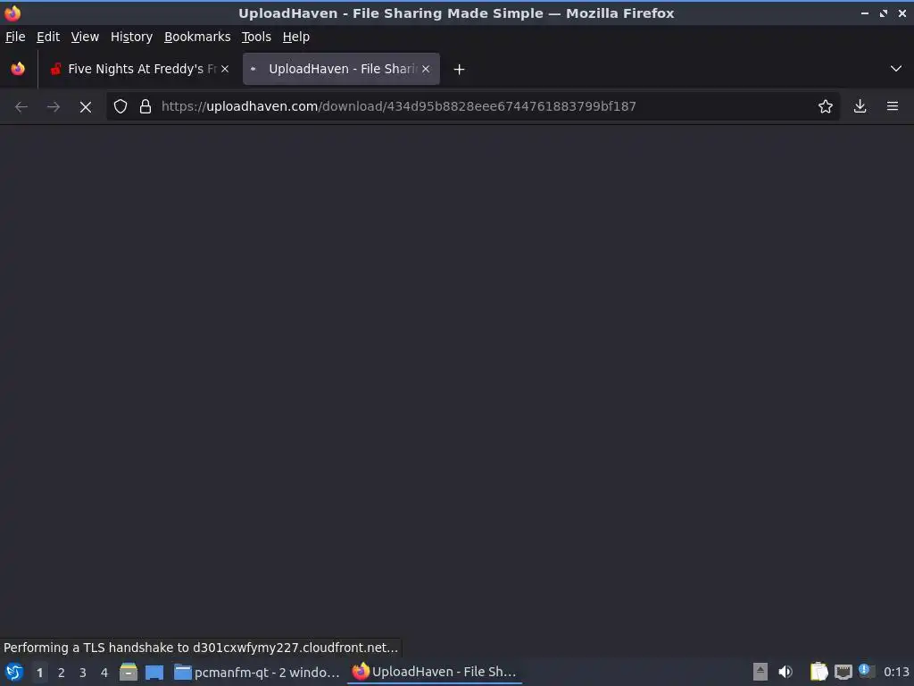
Task: Open the Downloads panel
Action: point(860,106)
